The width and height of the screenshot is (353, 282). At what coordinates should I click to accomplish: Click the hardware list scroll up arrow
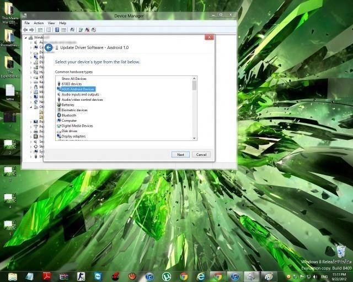(194, 78)
